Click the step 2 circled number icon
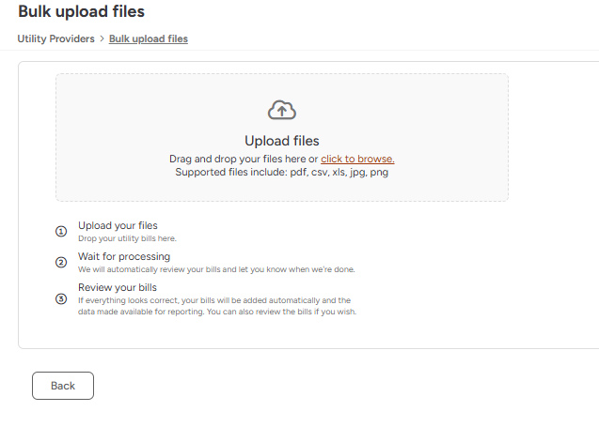The width and height of the screenshot is (599, 427). 61,263
